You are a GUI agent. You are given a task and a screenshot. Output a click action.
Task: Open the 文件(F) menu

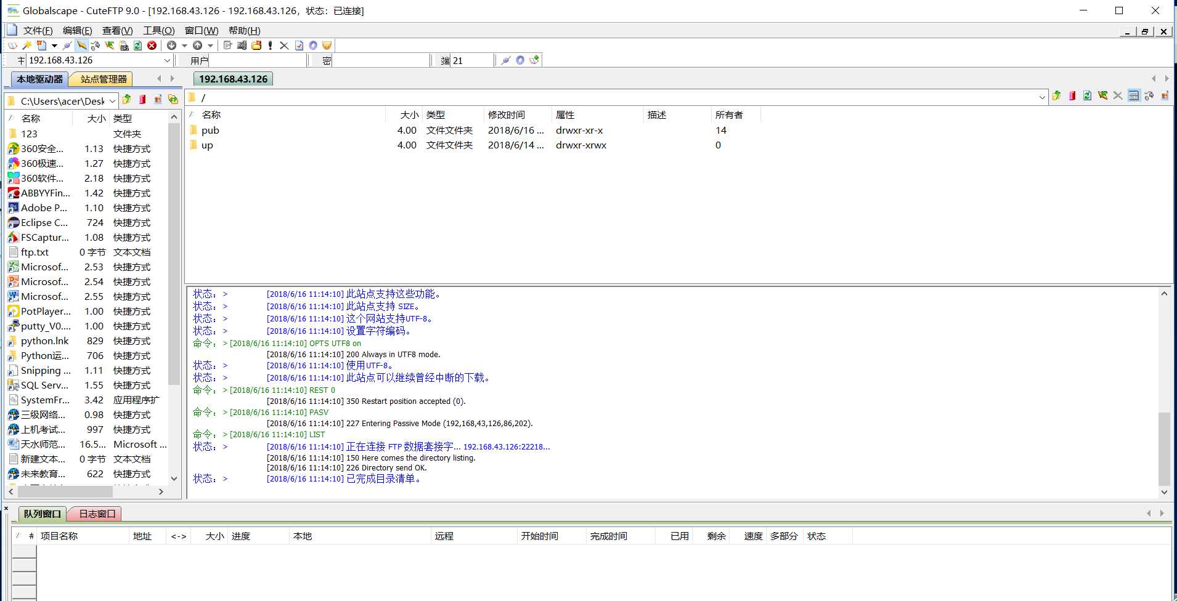(38, 31)
